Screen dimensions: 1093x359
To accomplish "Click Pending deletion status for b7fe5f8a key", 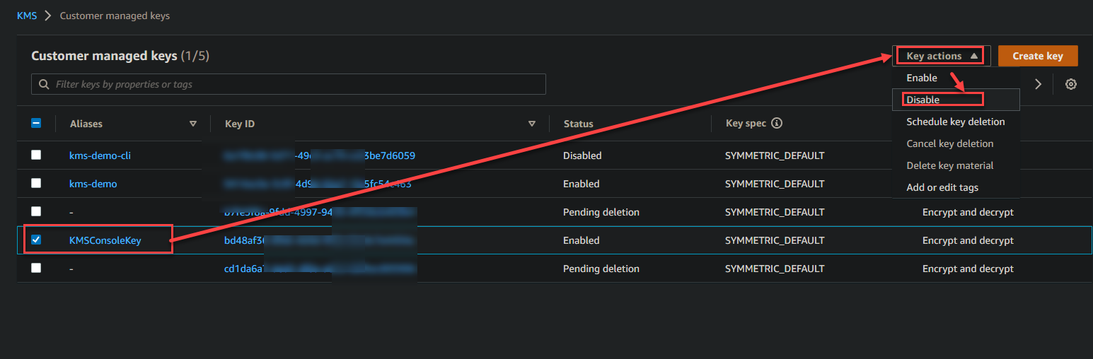I will (601, 212).
